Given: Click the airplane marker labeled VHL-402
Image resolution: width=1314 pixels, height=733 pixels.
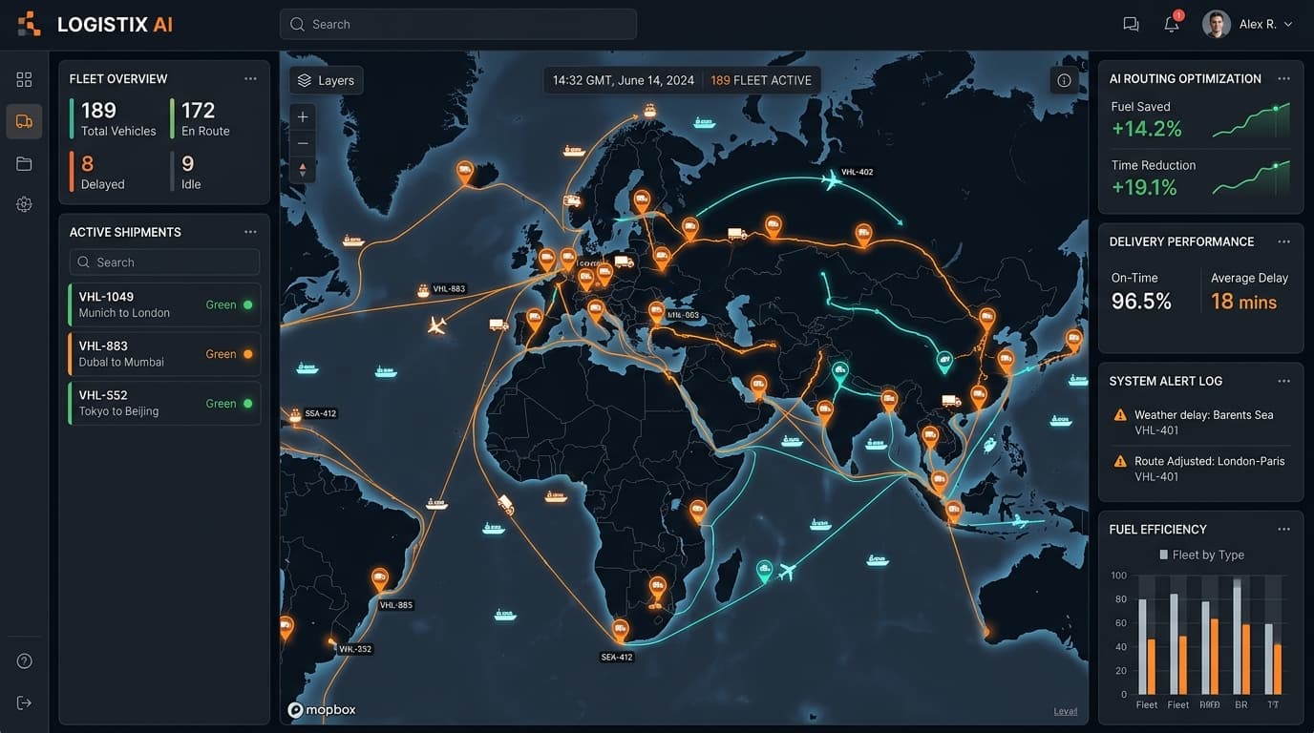Looking at the screenshot, I should 832,179.
